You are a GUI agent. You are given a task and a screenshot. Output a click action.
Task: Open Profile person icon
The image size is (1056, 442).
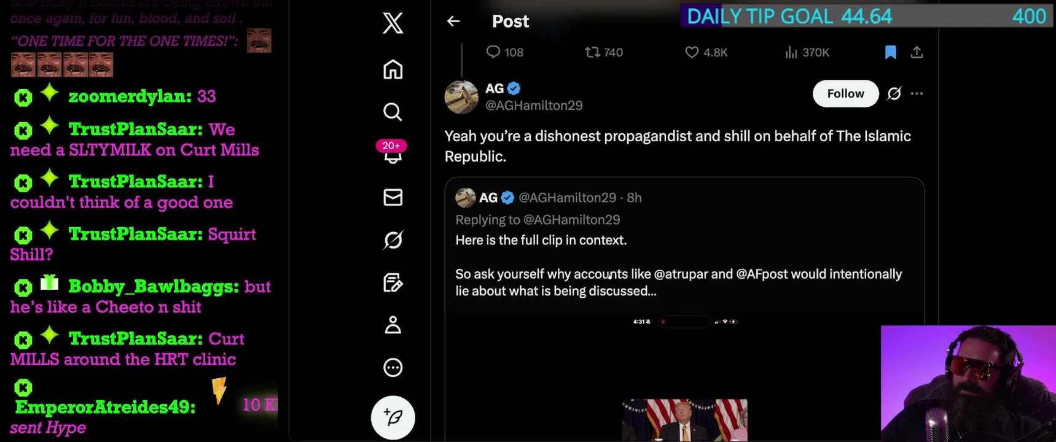tap(393, 325)
